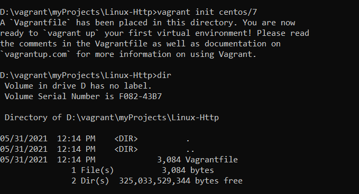Screen dimensions: 359x194
Task: Click the '3,084 bytes' total size text
Action: [x=188, y=170]
